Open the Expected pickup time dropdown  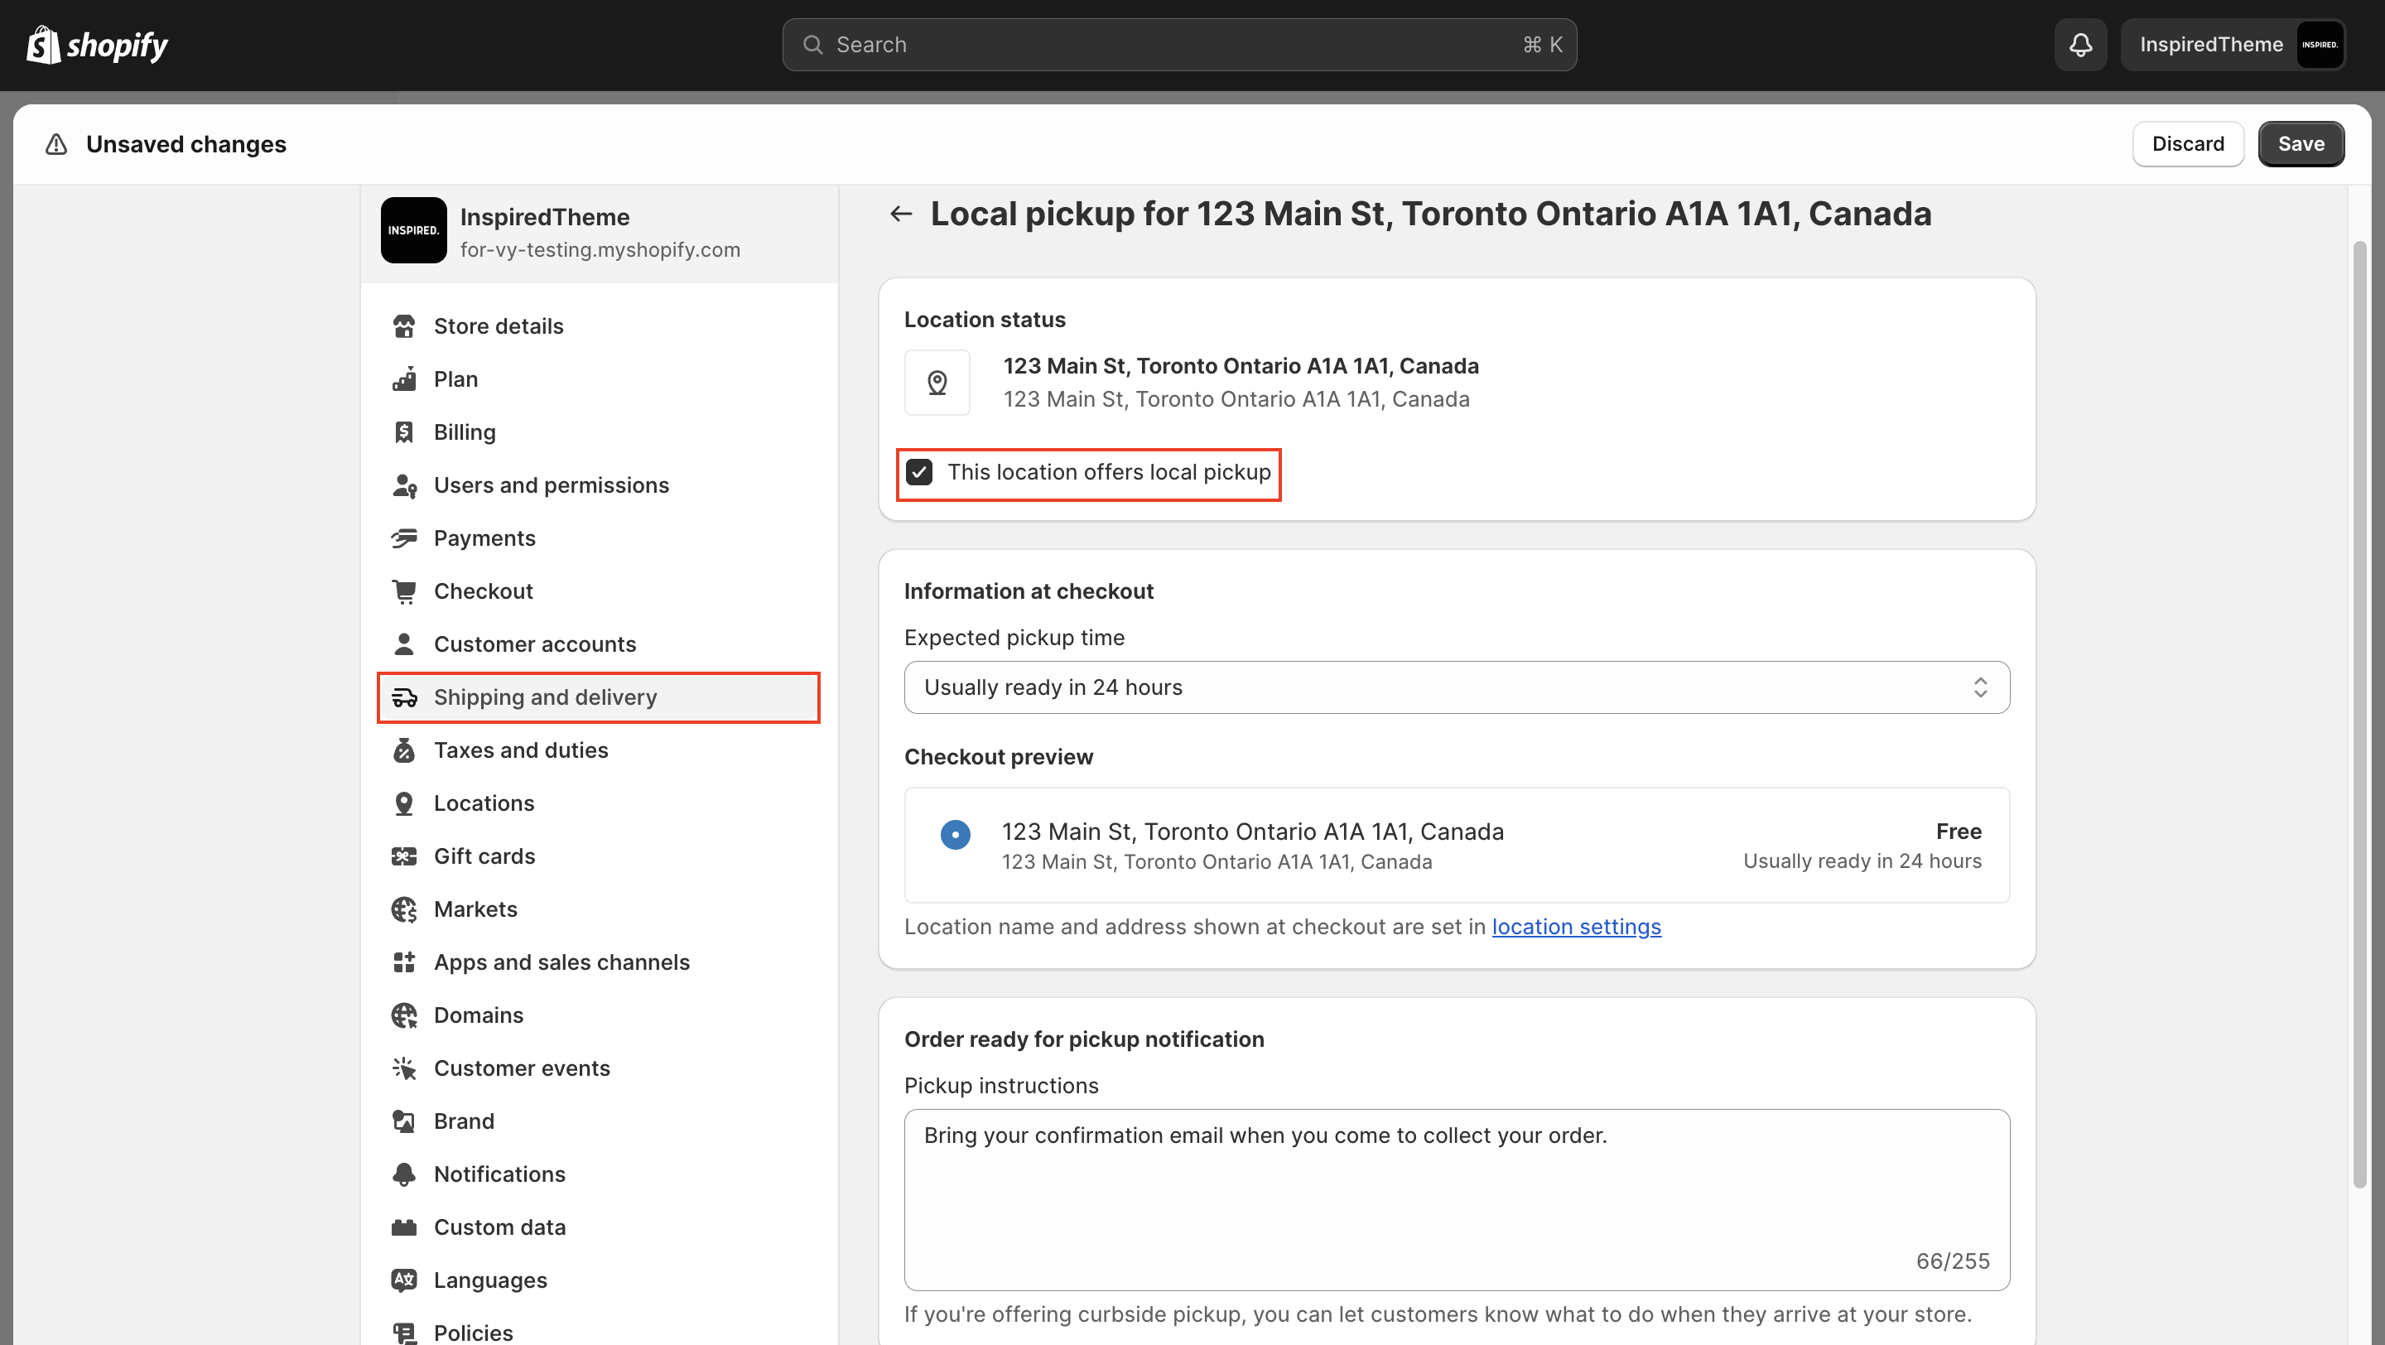point(1456,687)
